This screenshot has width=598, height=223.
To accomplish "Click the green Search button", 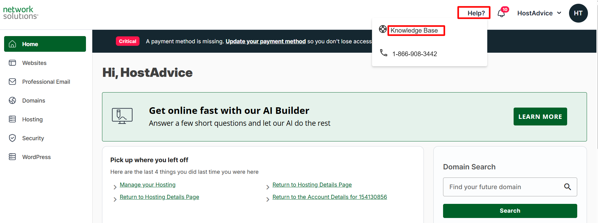I will [x=510, y=211].
